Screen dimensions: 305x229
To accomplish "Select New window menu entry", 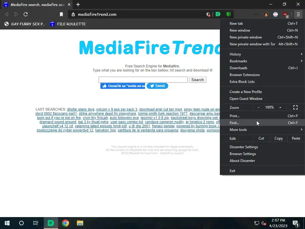I will (x=262, y=30).
